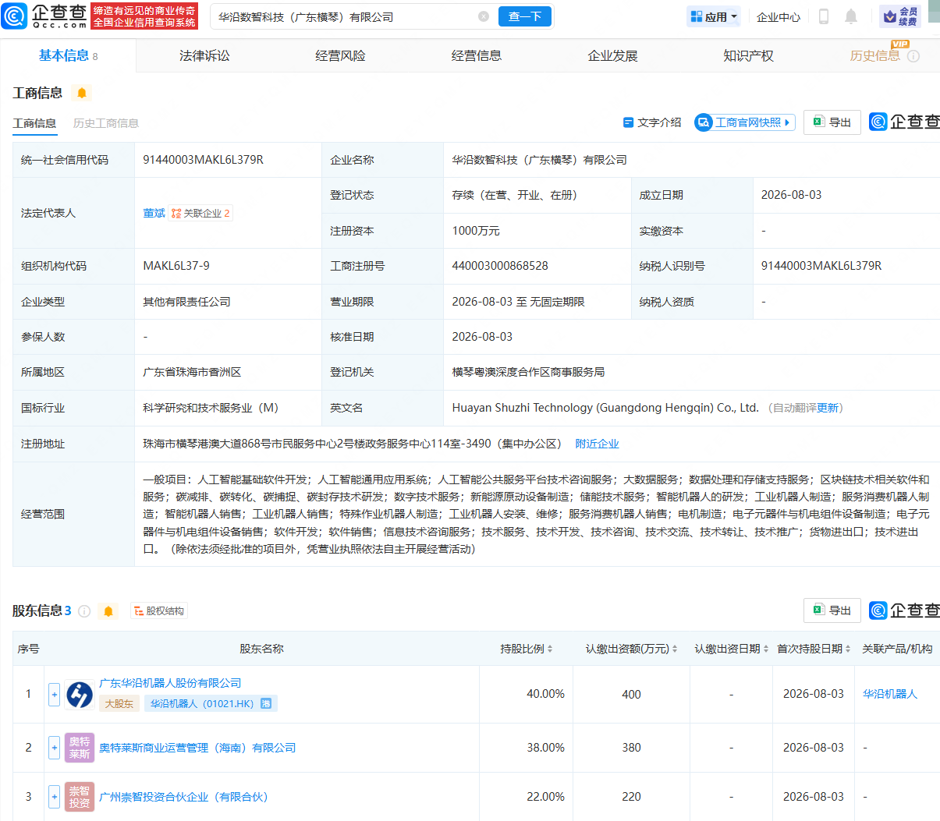Open 企业中心 in the header
The image size is (940, 821).
pyautogui.click(x=779, y=17)
